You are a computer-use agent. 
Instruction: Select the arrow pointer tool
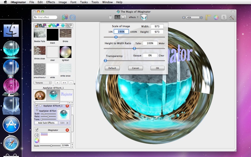[x=117, y=17]
